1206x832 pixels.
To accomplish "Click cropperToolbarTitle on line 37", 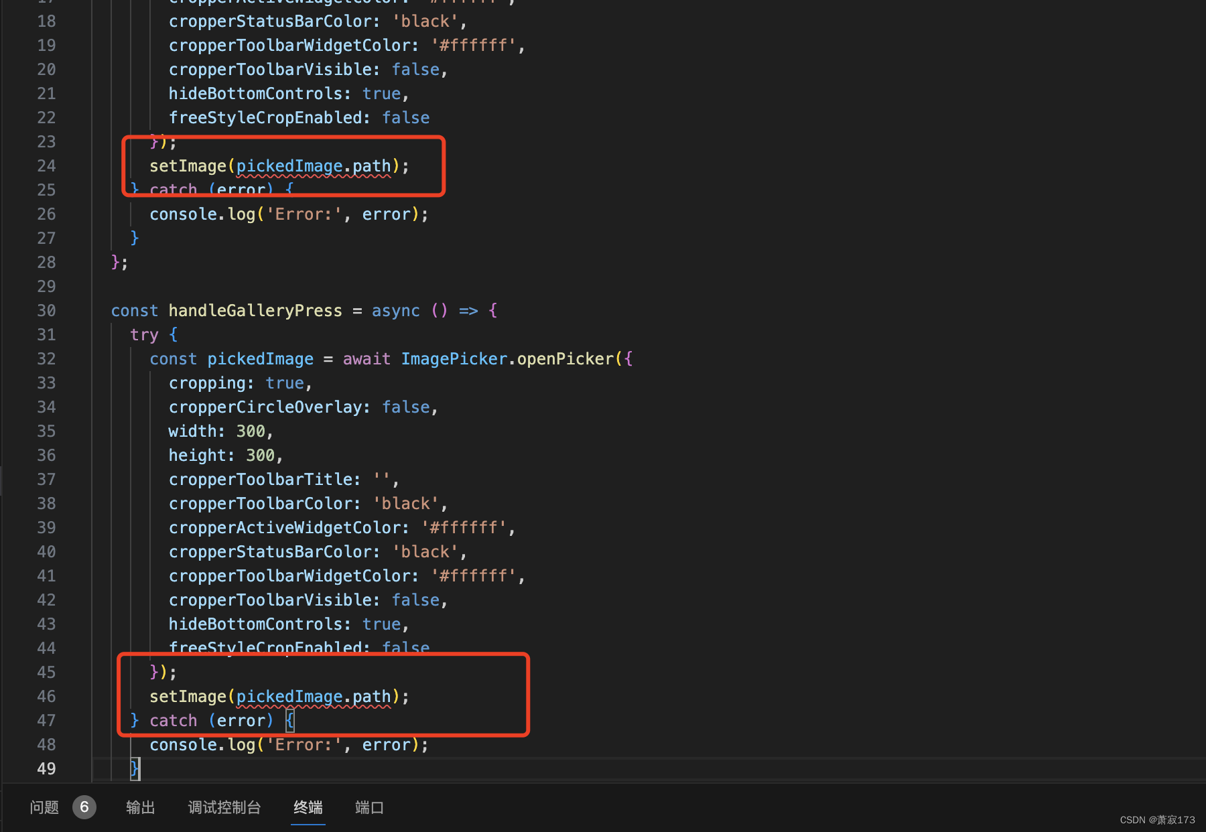I will point(261,480).
